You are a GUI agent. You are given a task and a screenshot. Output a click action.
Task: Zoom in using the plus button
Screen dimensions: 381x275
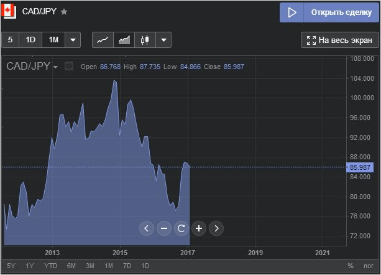(199, 228)
